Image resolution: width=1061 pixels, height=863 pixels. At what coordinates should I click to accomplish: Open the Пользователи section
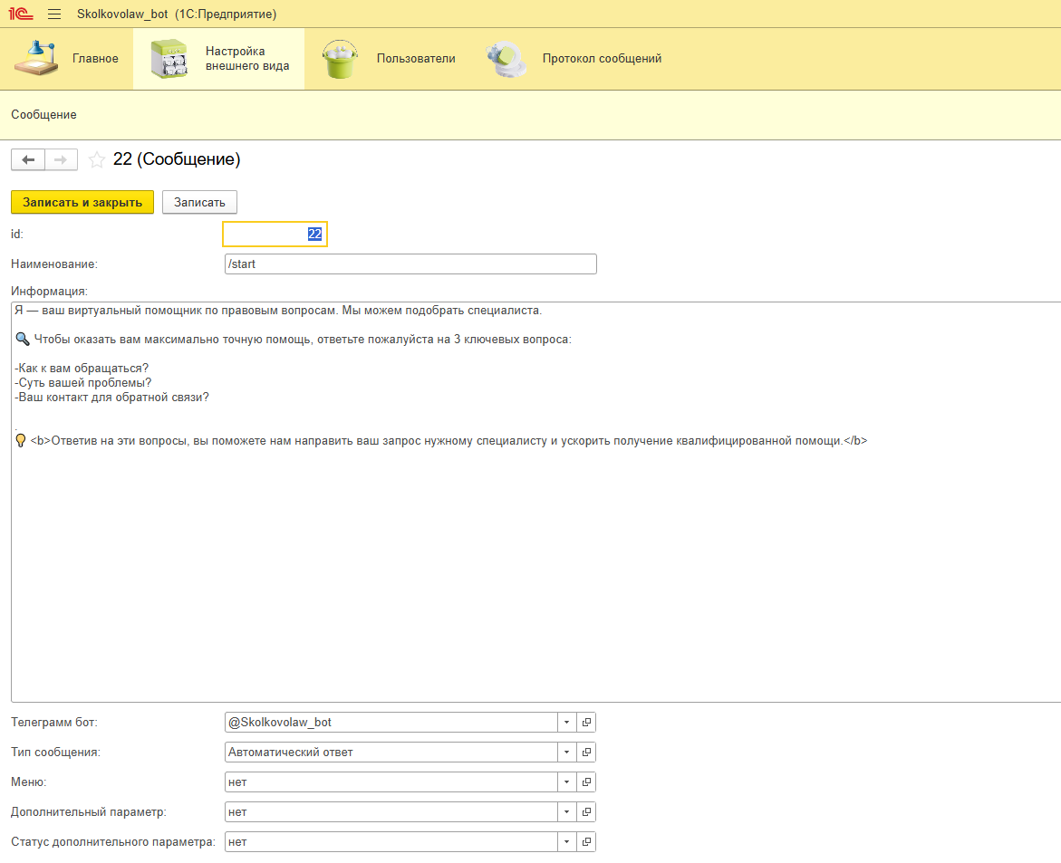click(389, 59)
